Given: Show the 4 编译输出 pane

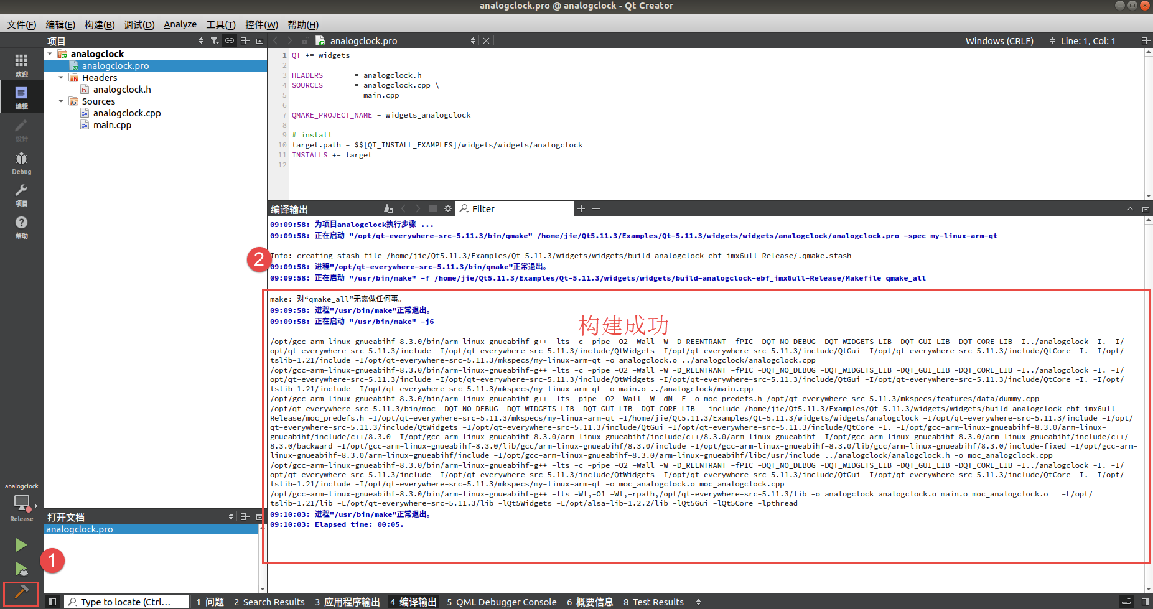Looking at the screenshot, I should [413, 602].
